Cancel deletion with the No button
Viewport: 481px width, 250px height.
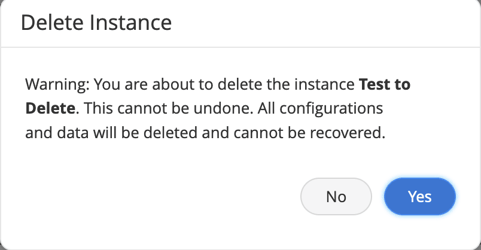coord(336,196)
